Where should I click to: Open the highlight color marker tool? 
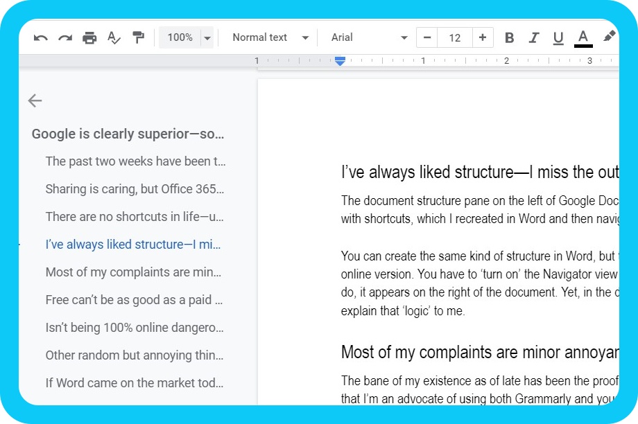tap(609, 37)
